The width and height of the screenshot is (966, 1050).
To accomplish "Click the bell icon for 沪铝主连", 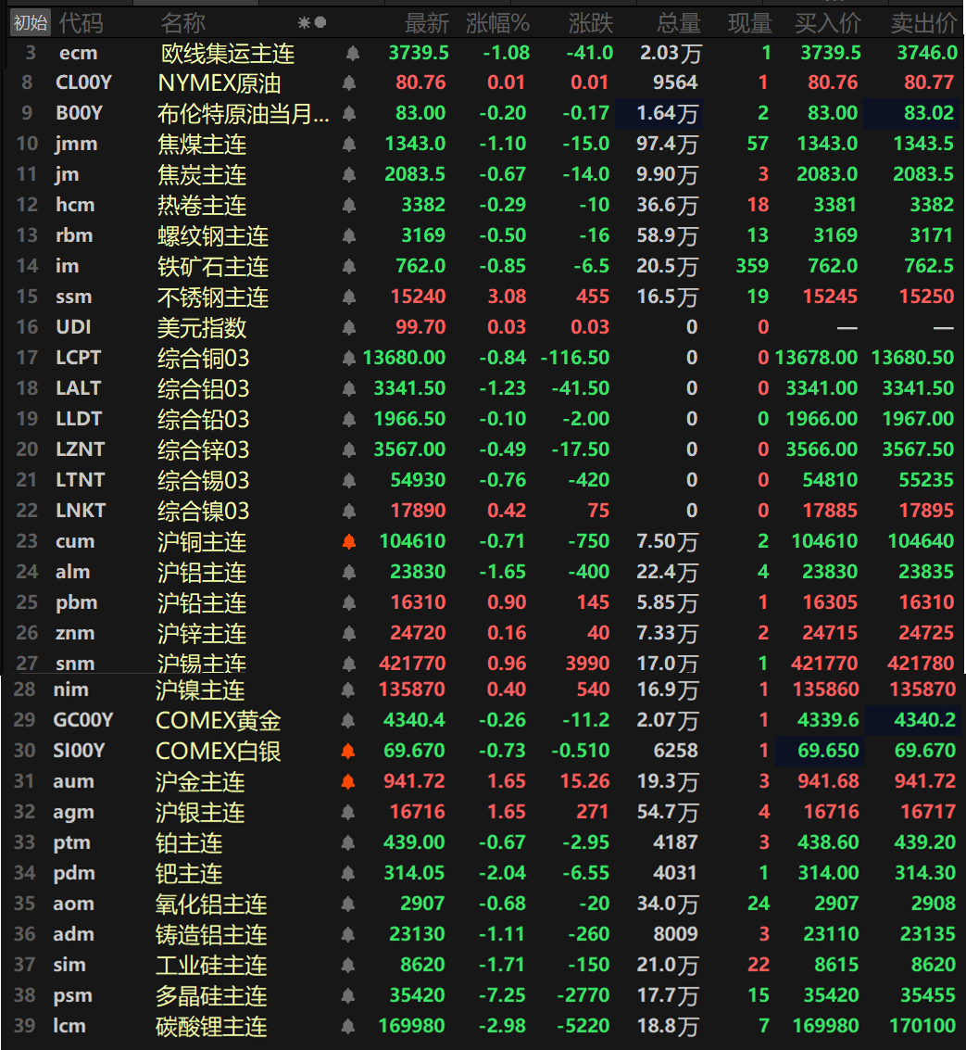I will point(349,573).
